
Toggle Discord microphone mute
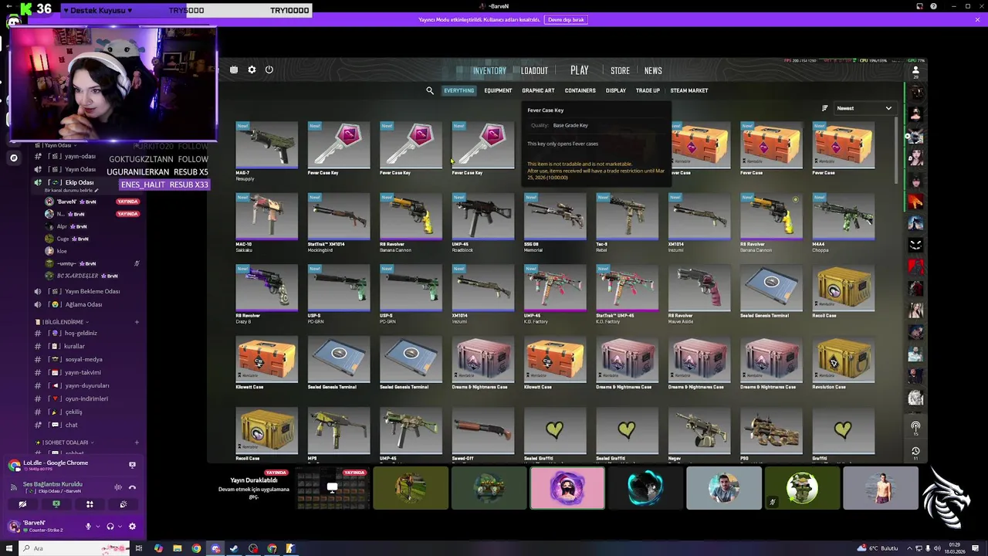[x=88, y=527]
